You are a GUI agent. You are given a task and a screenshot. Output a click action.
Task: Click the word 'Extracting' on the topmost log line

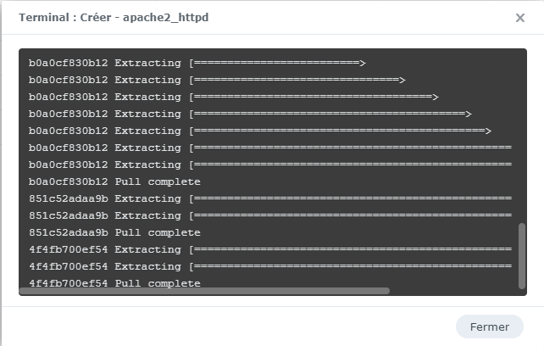click(148, 63)
